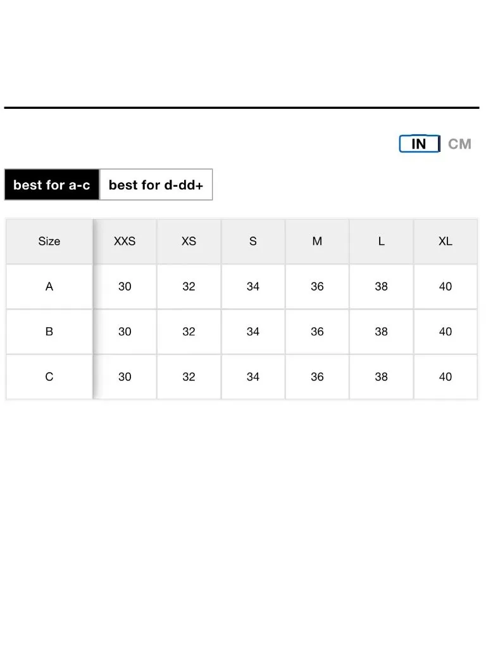Open the best for d-dd+ tab
The width and height of the screenshot is (486, 648).
(156, 185)
